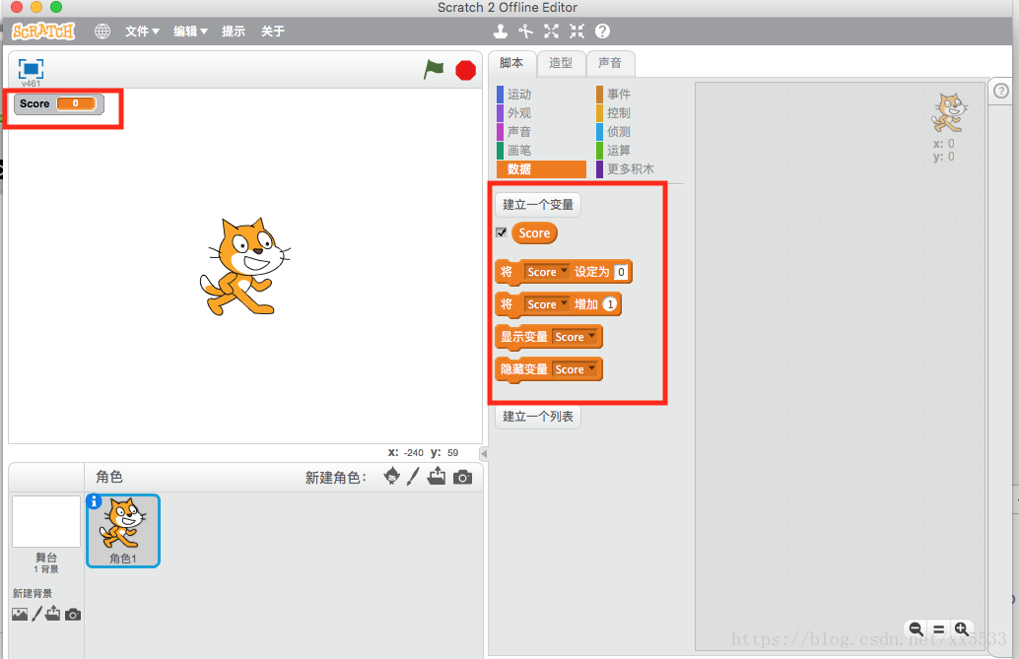Open the 文件 menu
1019x659 pixels.
pos(142,32)
